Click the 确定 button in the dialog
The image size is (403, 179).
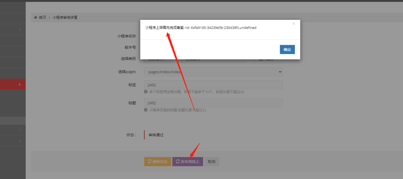tap(287, 50)
